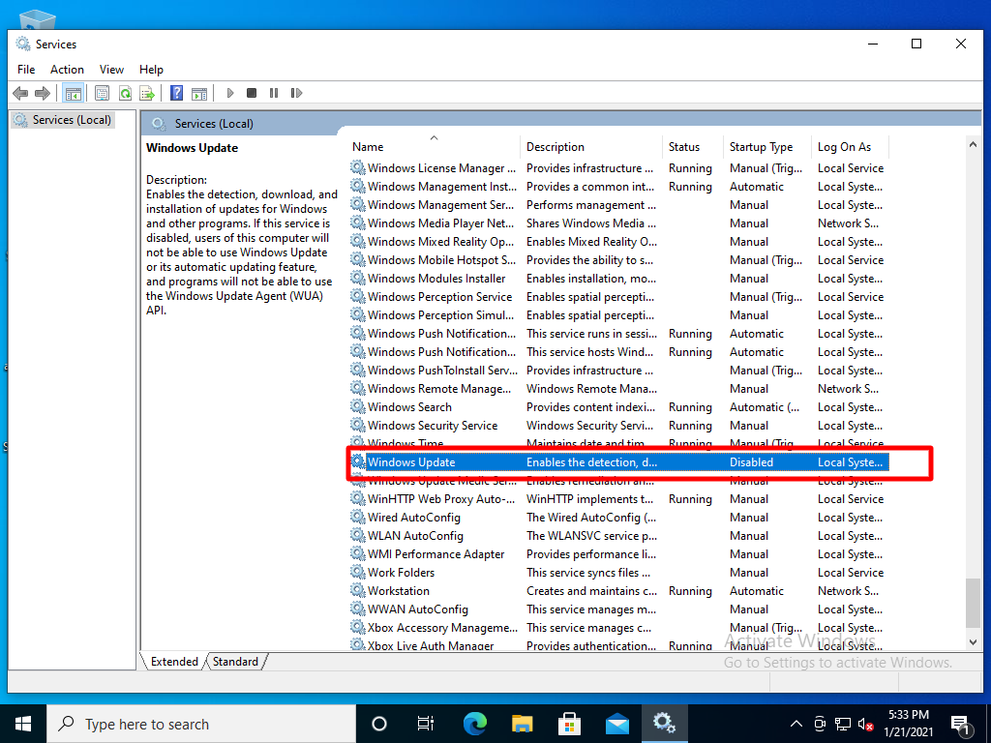Open Task View on taskbar

click(x=426, y=724)
